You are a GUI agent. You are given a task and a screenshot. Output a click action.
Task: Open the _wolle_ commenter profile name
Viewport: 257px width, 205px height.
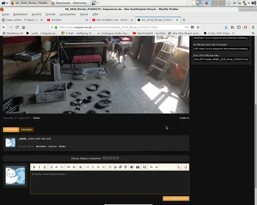pyautogui.click(x=23, y=139)
